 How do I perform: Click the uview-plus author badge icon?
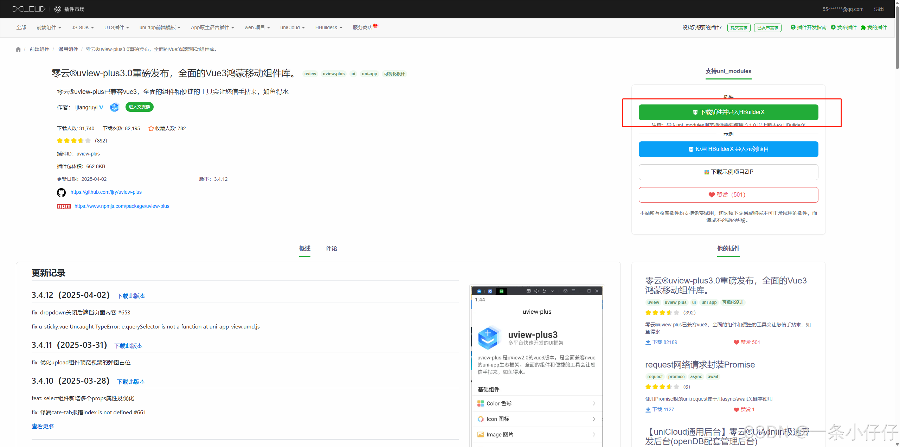(115, 107)
